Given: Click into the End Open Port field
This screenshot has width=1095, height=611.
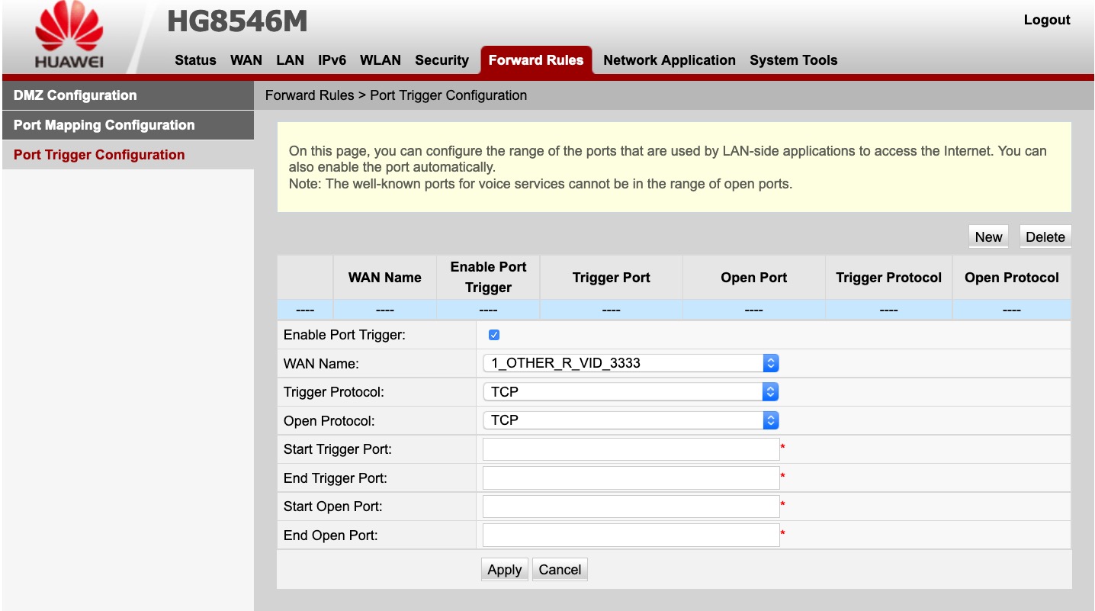Looking at the screenshot, I should point(631,535).
